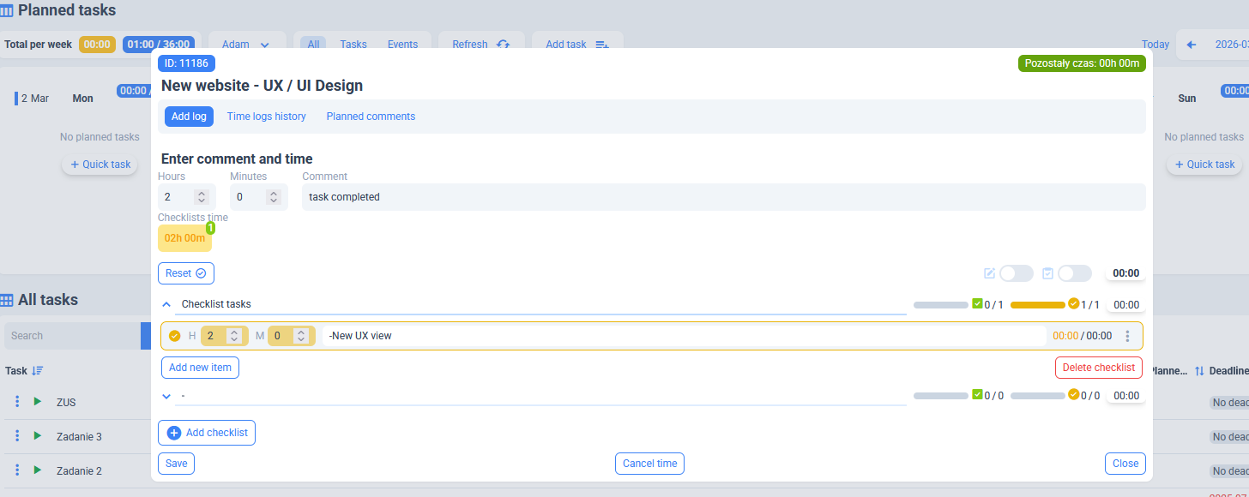The image size is (1249, 497).
Task: Click the play icon next to ZUS task
Action: [37, 401]
